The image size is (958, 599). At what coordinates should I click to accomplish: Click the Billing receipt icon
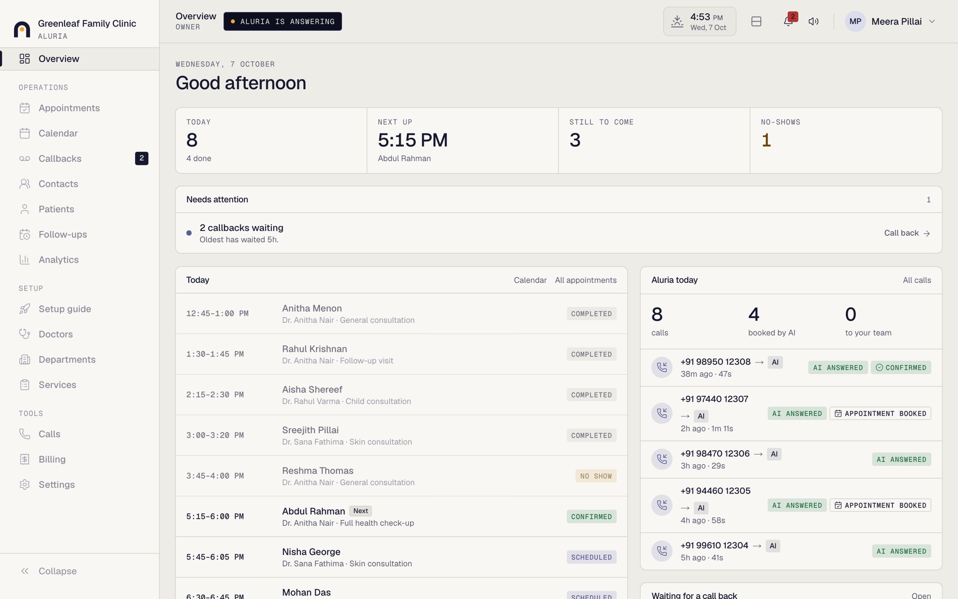25,460
